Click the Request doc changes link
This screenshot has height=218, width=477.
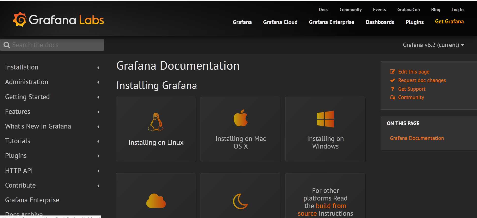(x=422, y=80)
